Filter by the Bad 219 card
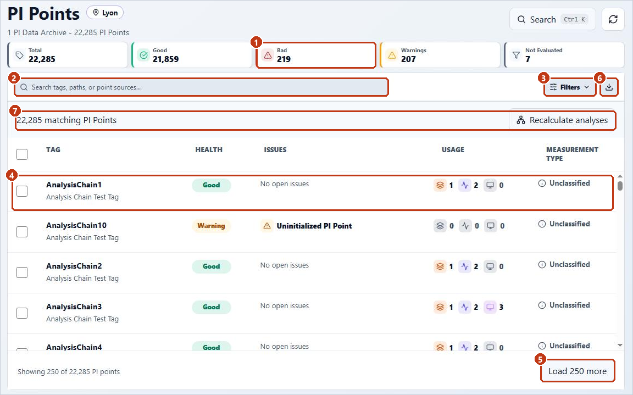633x395 pixels. (x=316, y=55)
